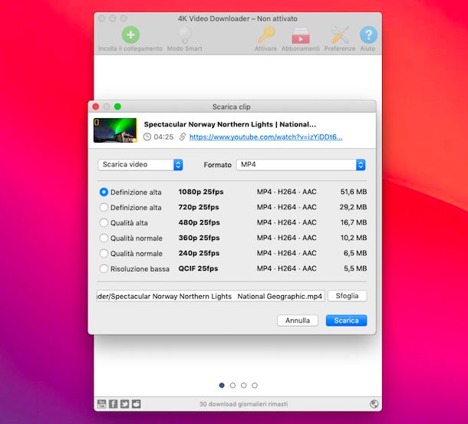468x424 pixels.
Task: Click the 5,5 MB file size text
Action: point(355,268)
